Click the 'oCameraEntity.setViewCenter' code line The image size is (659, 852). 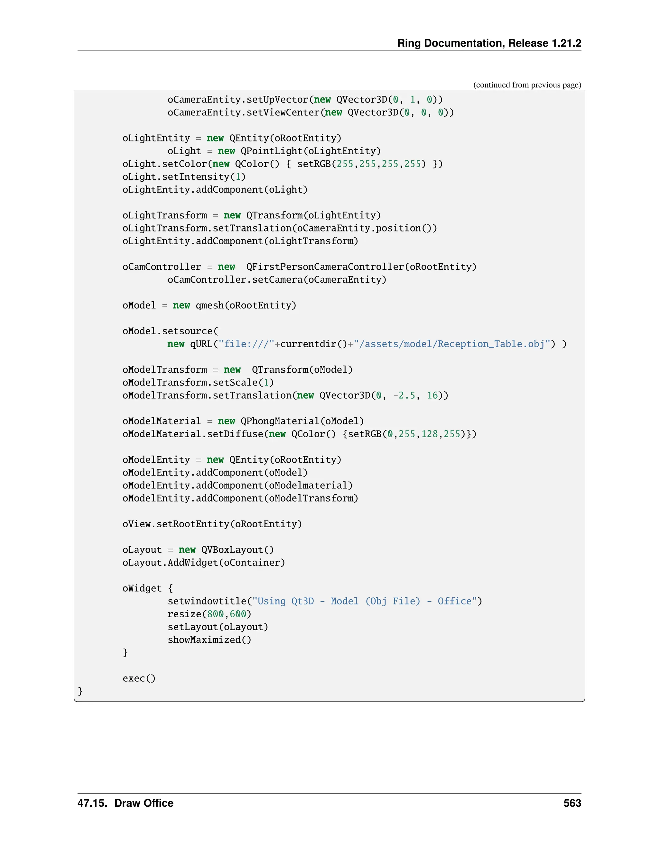coord(311,112)
